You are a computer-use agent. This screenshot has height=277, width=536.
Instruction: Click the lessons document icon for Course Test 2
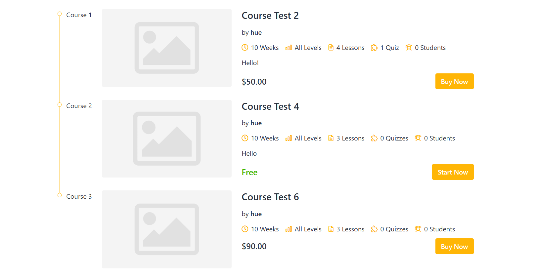(331, 48)
